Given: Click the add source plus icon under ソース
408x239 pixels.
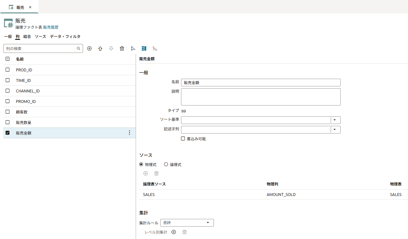Looking at the screenshot, I should tap(146, 173).
